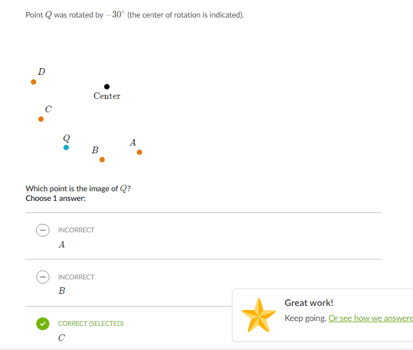Click the orange point labeled C
Viewport: 413px width, 350px height.
(41, 119)
